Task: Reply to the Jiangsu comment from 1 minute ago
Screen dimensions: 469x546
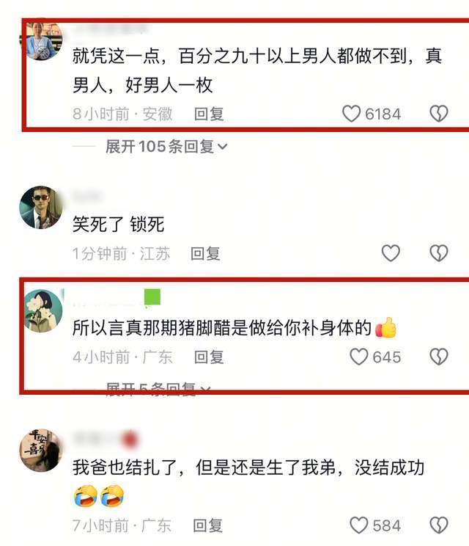Action: (205, 253)
